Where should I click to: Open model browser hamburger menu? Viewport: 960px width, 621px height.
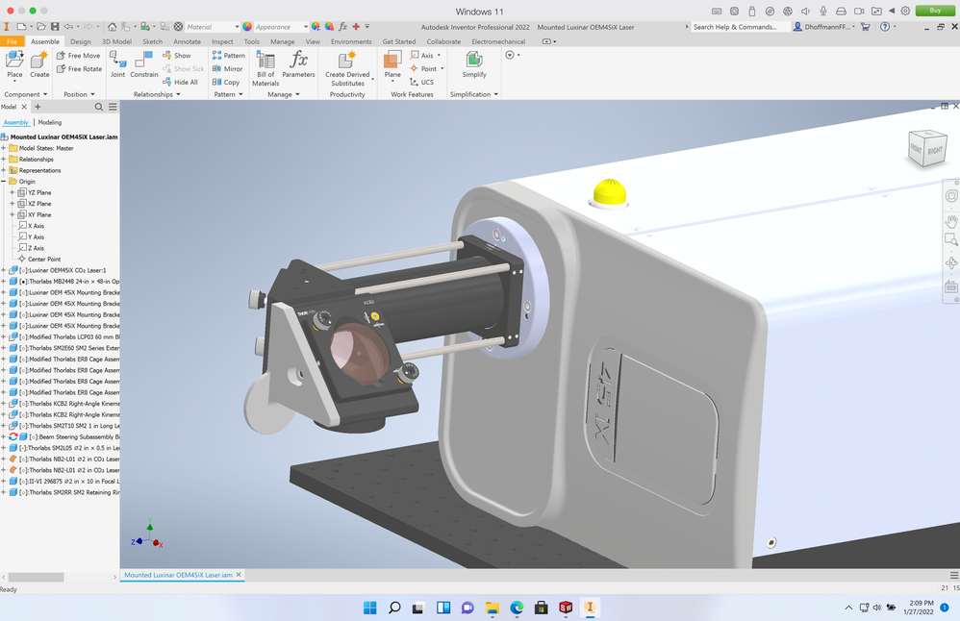click(113, 107)
